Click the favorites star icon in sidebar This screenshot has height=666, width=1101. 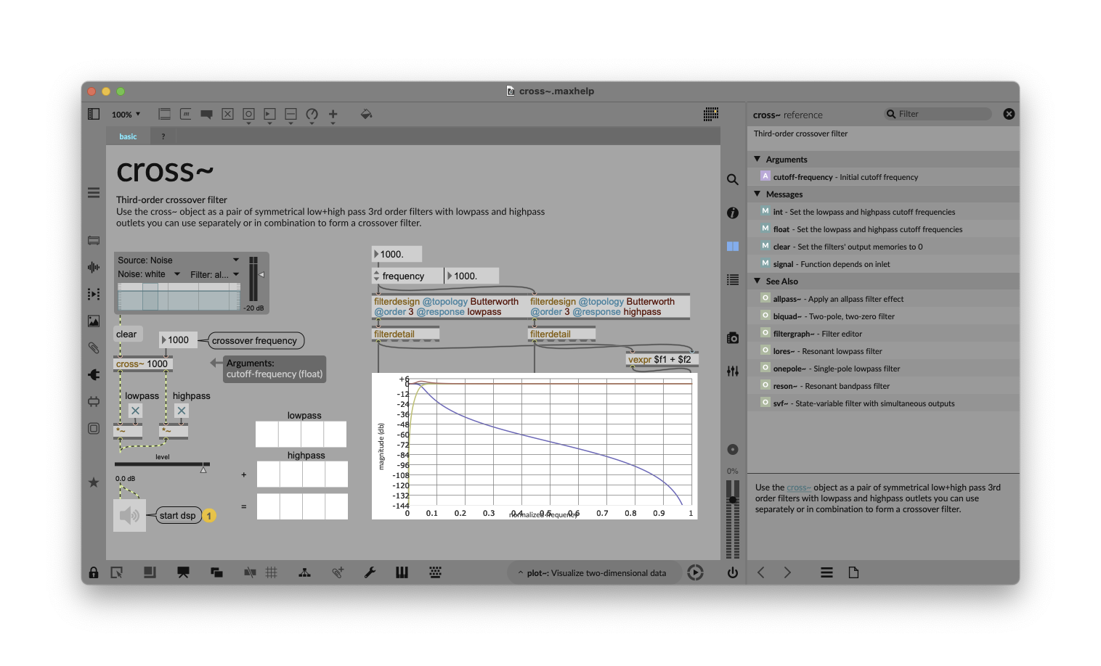94,482
